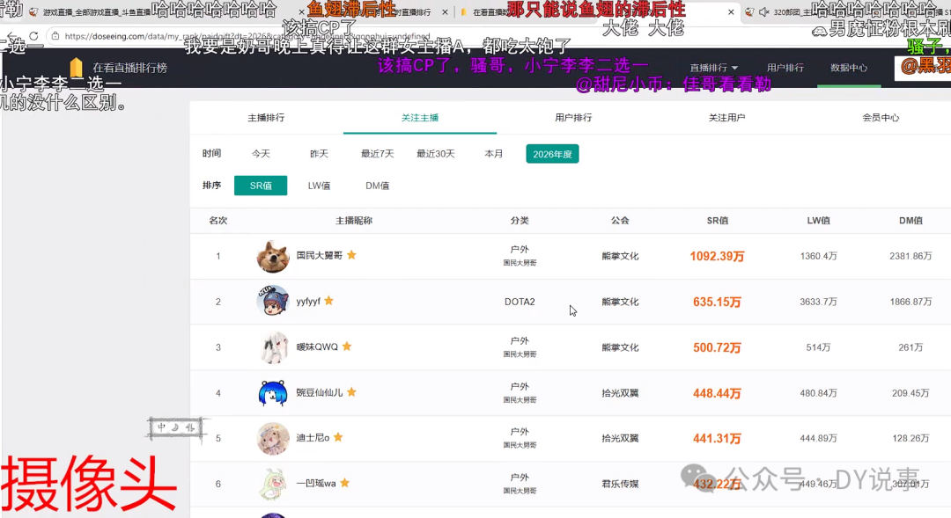The width and height of the screenshot is (951, 518).
Task: Select the 本月 time filter
Action: [x=494, y=154]
